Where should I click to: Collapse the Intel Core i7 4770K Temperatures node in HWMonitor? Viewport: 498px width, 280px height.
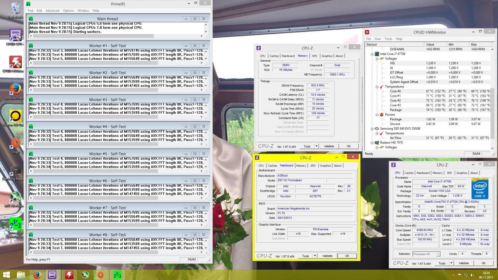pos(378,87)
